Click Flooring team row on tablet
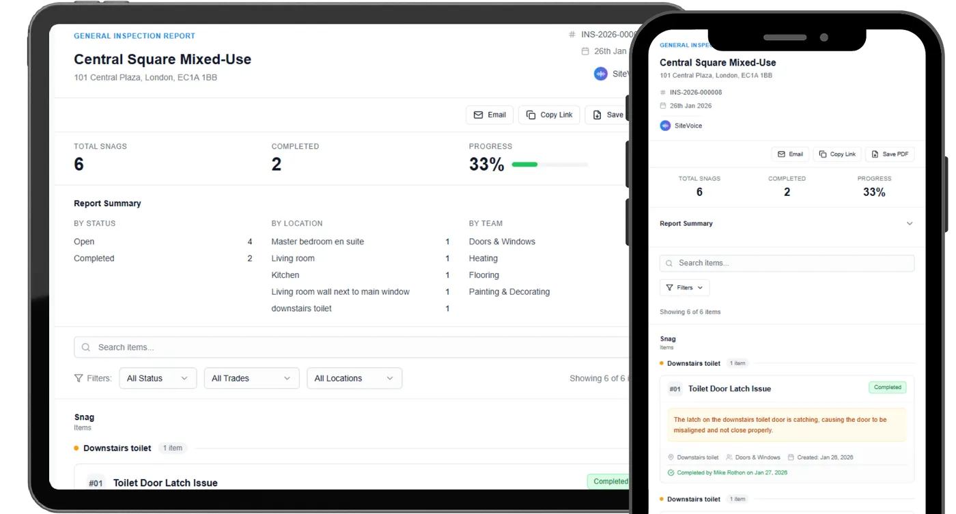The width and height of the screenshot is (956, 514). tap(484, 275)
